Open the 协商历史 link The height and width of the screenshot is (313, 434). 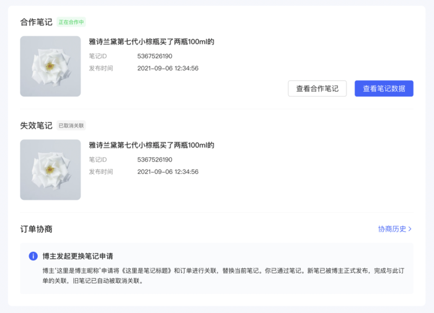pyautogui.click(x=392, y=229)
